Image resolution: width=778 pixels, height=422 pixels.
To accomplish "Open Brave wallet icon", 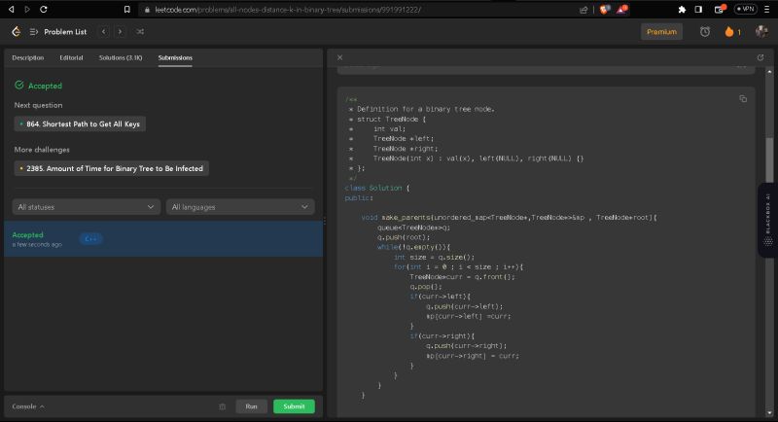I will [720, 10].
